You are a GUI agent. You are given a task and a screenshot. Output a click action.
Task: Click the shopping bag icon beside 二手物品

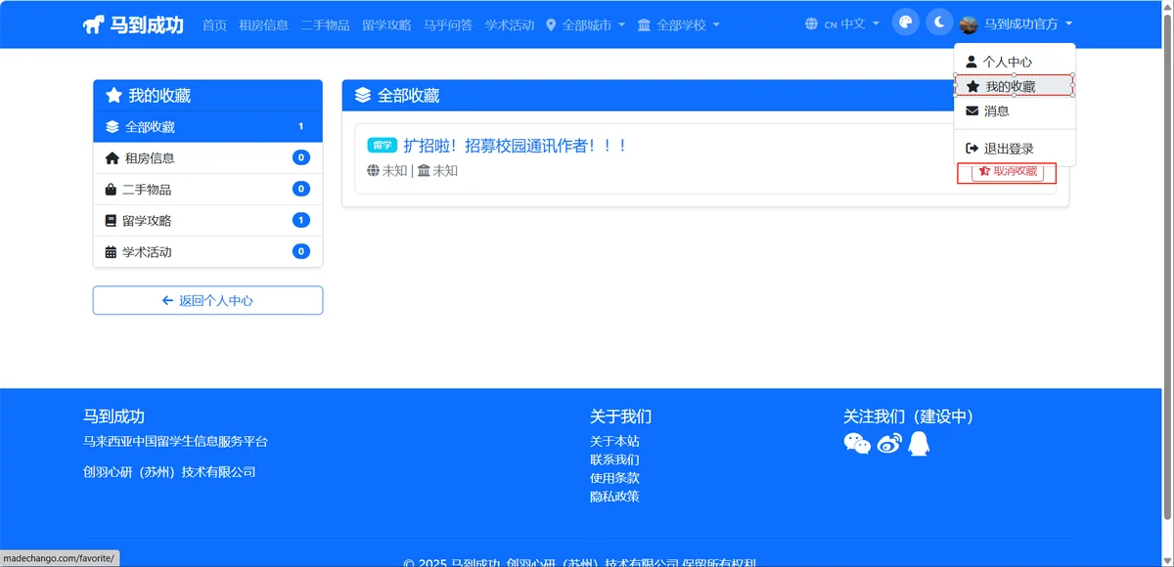click(x=112, y=190)
